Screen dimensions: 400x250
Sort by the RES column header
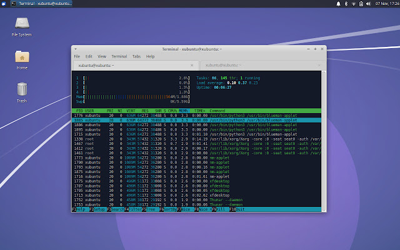tap(145, 111)
